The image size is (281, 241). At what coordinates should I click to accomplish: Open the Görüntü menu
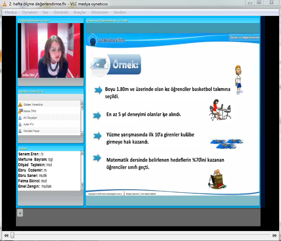61,12
